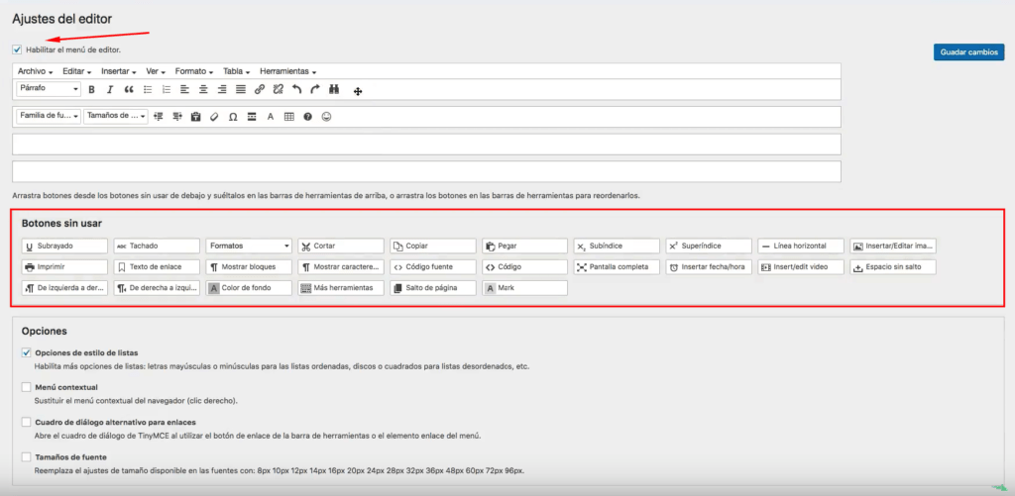Select the Copiar unused button
The width and height of the screenshot is (1015, 496).
click(x=433, y=246)
